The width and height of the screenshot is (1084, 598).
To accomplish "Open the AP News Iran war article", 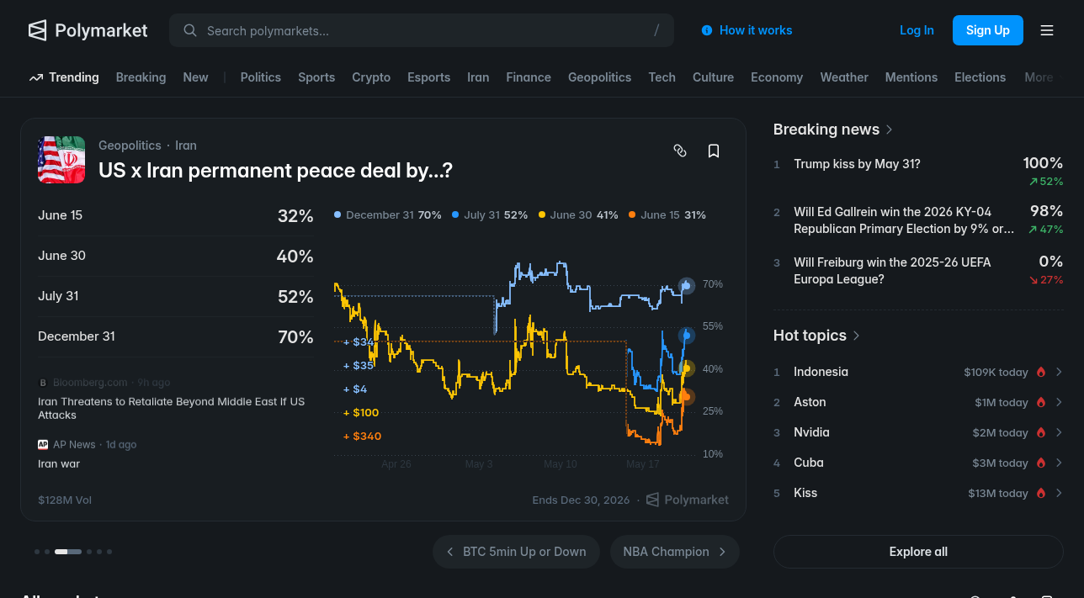I will [59, 463].
